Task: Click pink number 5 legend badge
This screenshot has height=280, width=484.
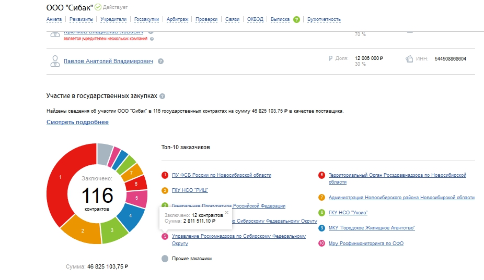Action: tap(165, 236)
